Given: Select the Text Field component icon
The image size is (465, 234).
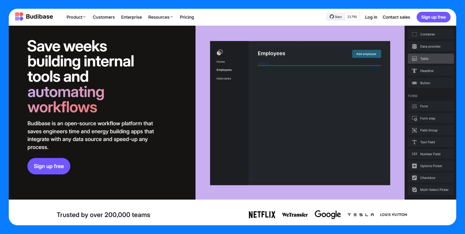Looking at the screenshot, I should pyautogui.click(x=414, y=142).
